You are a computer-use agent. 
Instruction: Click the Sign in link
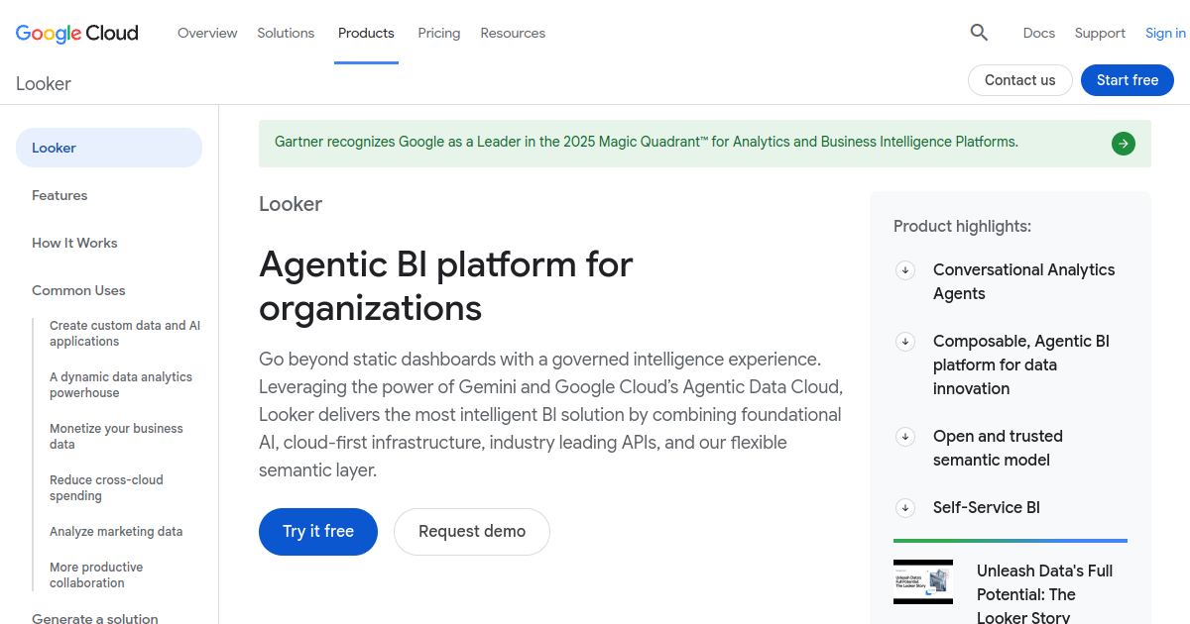[x=1165, y=33]
